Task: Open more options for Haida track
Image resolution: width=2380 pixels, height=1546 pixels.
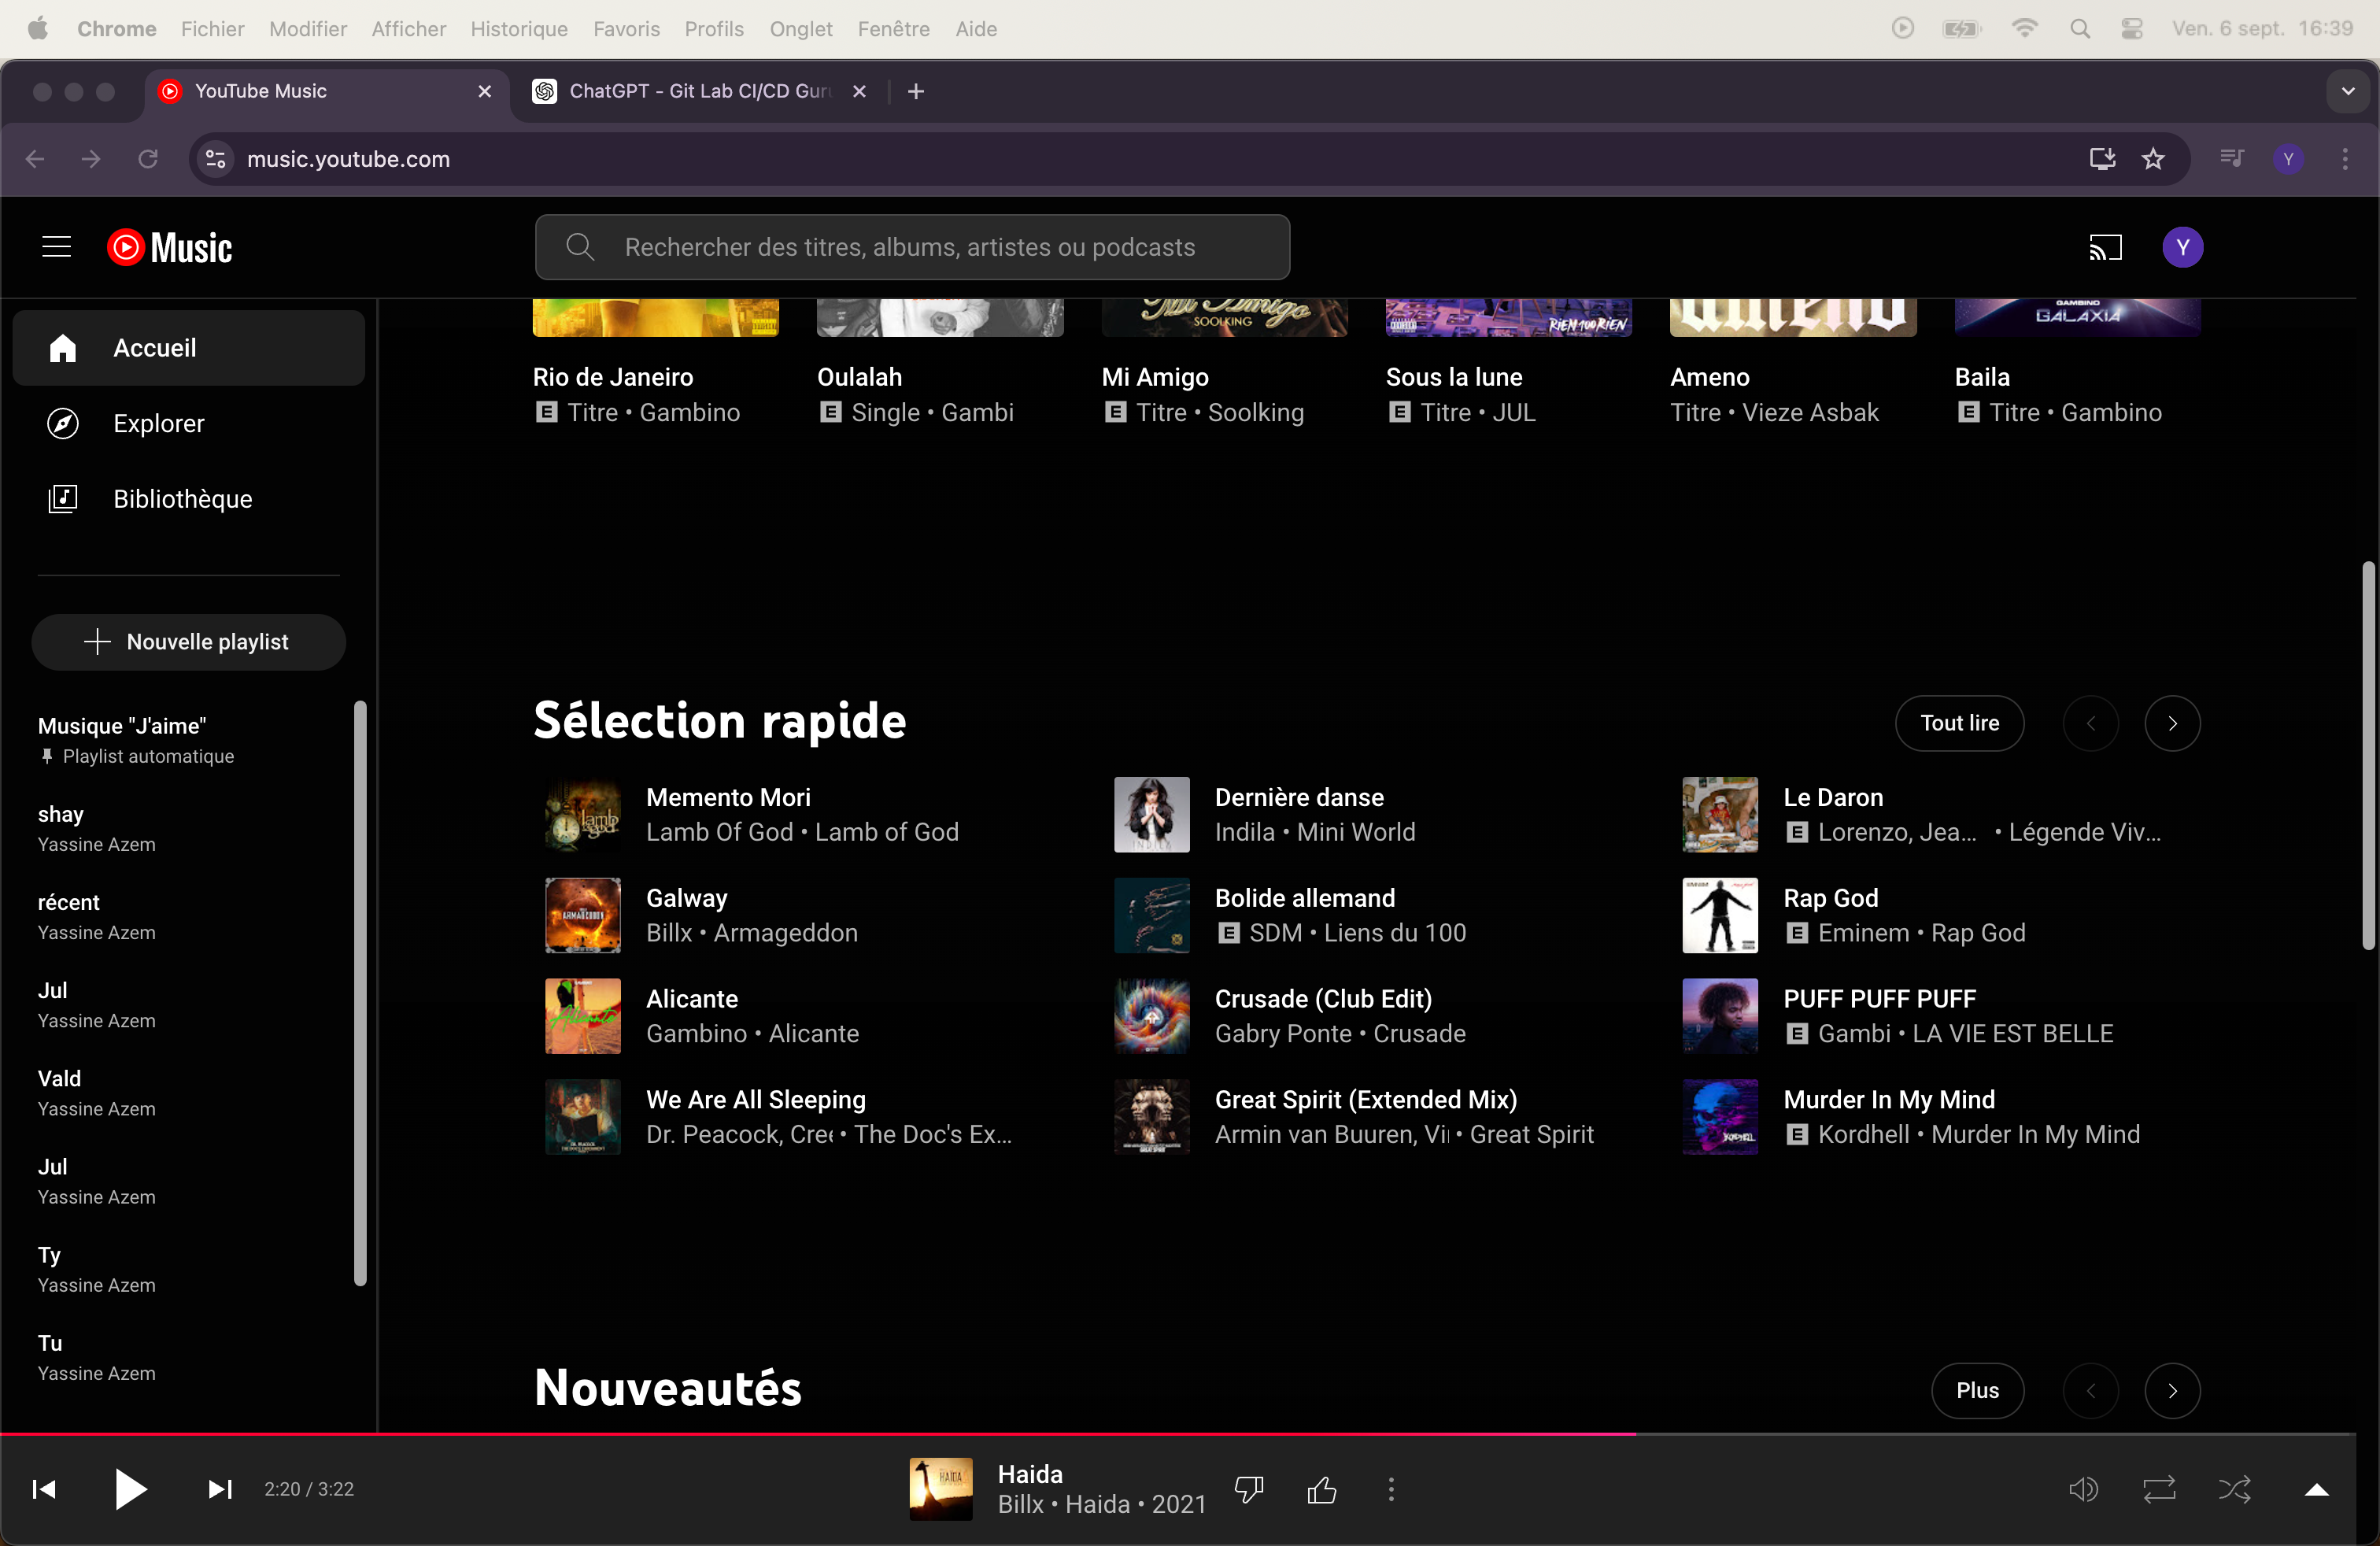Action: (1391, 1489)
